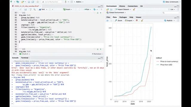Click the print icon in main toolbar
This screenshot has height=107, width=191.
click(x=38, y=2)
